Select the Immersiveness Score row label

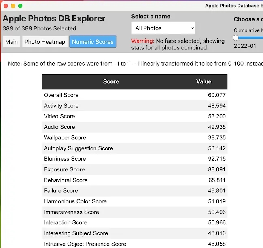tap(72, 212)
